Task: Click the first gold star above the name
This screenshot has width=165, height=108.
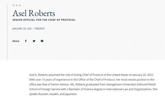Action: 13,5
